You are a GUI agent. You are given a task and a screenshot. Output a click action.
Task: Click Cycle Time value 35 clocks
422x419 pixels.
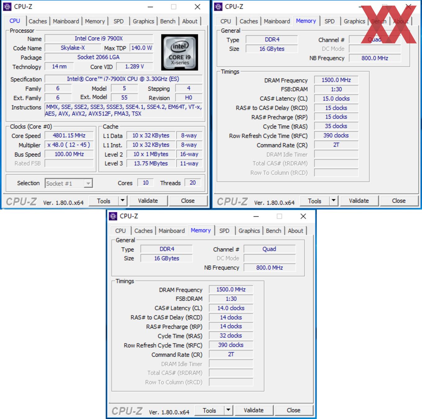pos(336,126)
